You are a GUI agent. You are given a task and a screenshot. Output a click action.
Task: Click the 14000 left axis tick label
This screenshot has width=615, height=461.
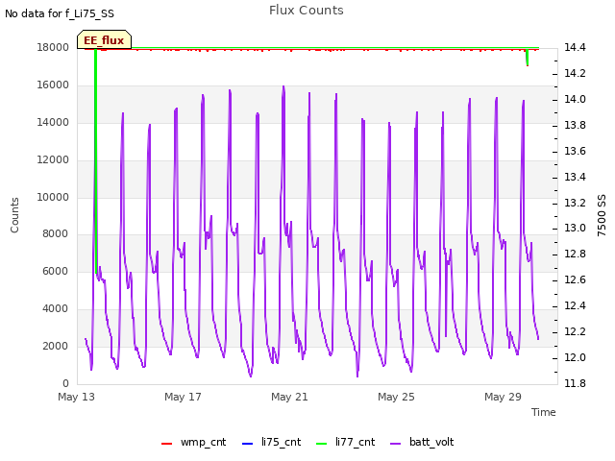click(53, 122)
